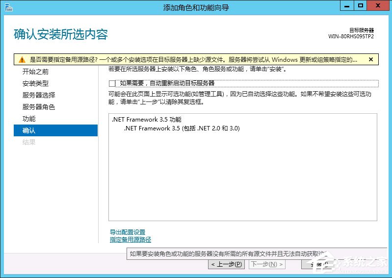Maximize the wizard window

point(361,6)
